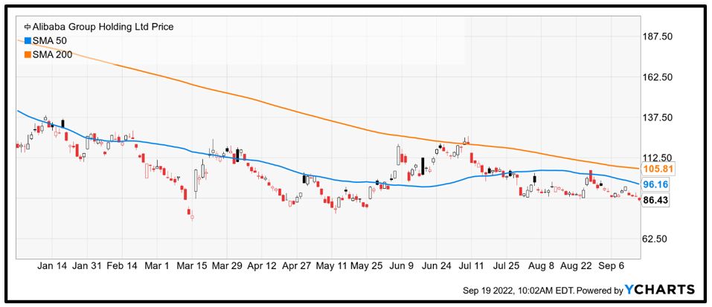Click the 96.16 SMA 50 value tag

[655, 184]
